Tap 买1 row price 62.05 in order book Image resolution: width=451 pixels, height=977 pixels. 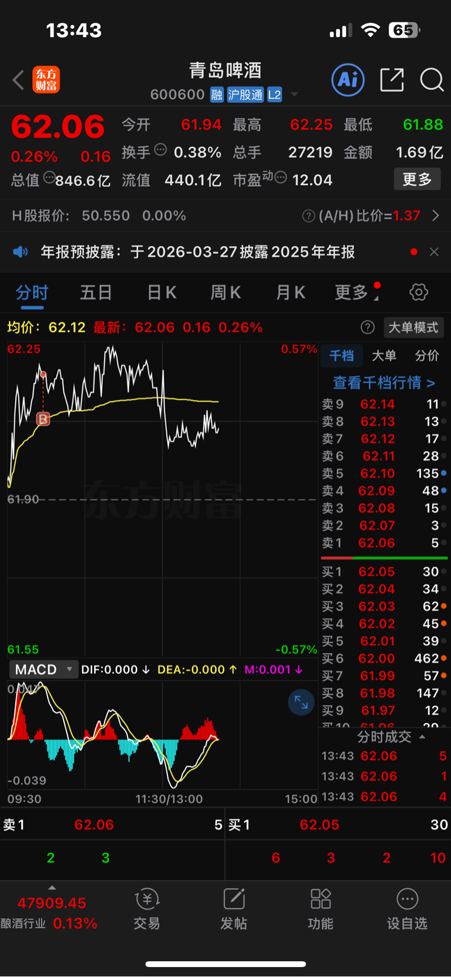tap(377, 572)
